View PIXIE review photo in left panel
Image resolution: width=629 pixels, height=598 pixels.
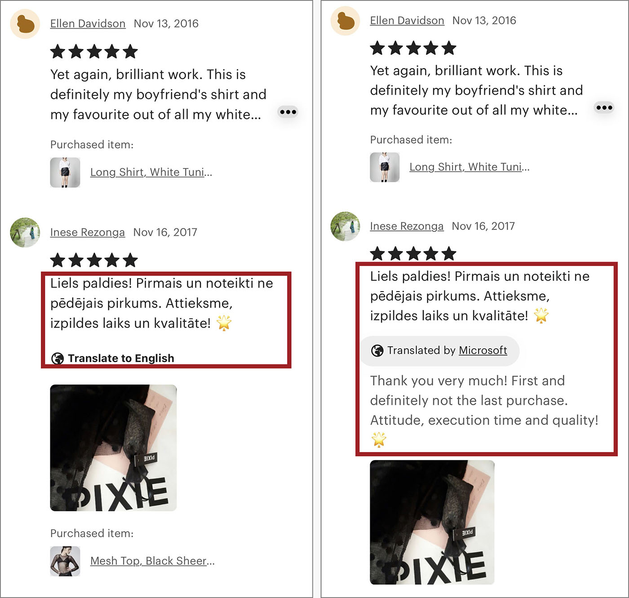tap(113, 448)
